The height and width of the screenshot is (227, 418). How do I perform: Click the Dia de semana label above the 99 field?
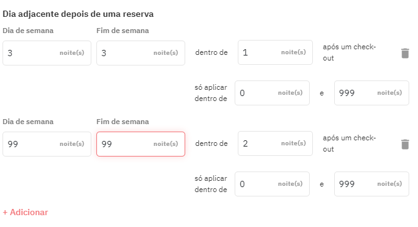point(28,122)
